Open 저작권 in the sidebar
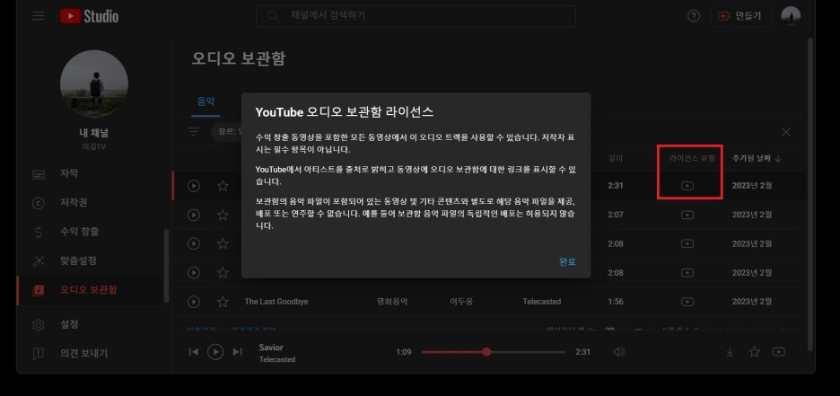Image resolution: width=840 pixels, height=396 pixels. click(74, 203)
